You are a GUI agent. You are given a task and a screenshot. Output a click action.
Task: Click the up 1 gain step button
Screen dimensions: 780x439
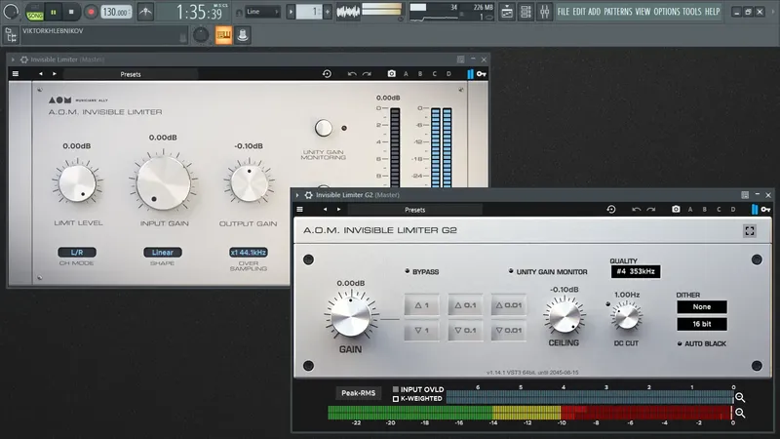421,305
